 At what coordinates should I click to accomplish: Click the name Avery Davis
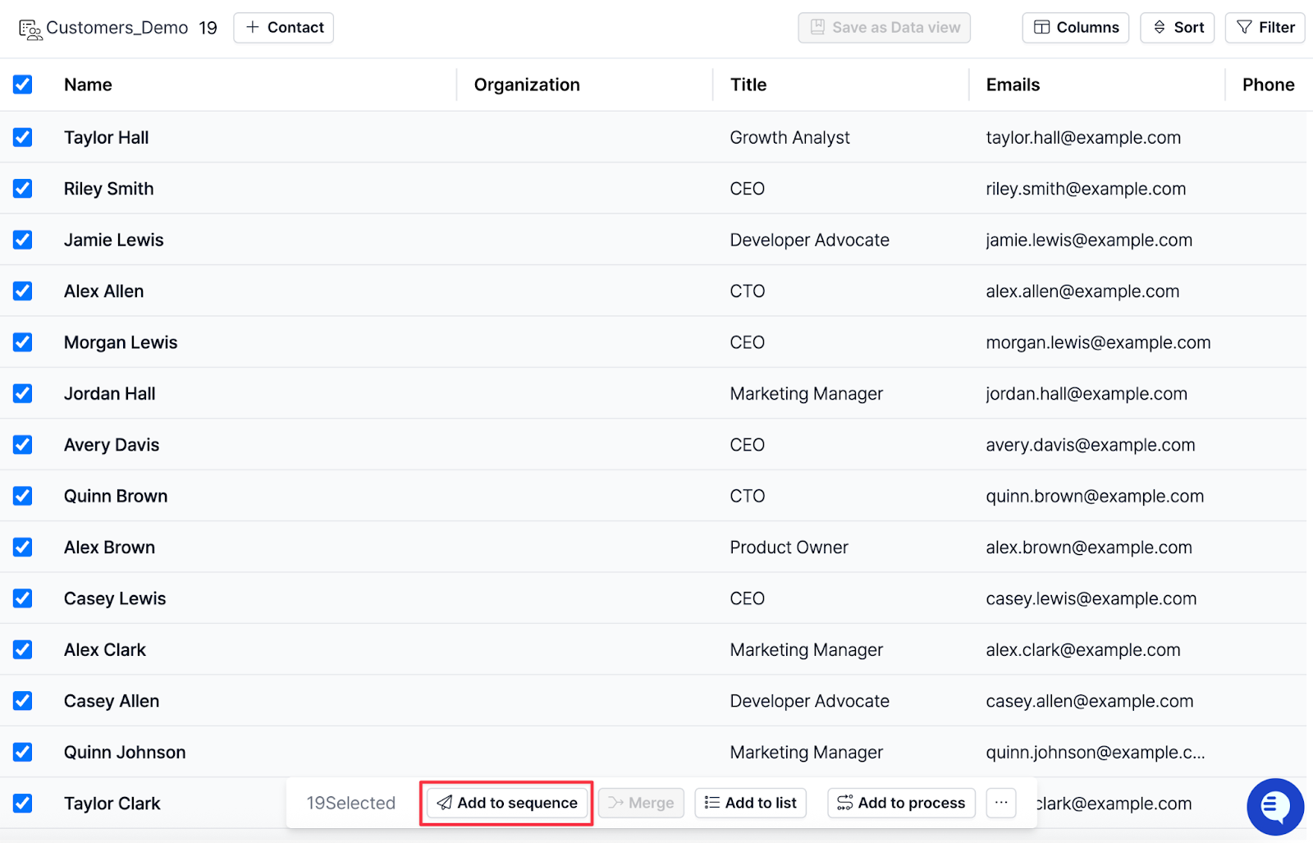click(x=112, y=445)
